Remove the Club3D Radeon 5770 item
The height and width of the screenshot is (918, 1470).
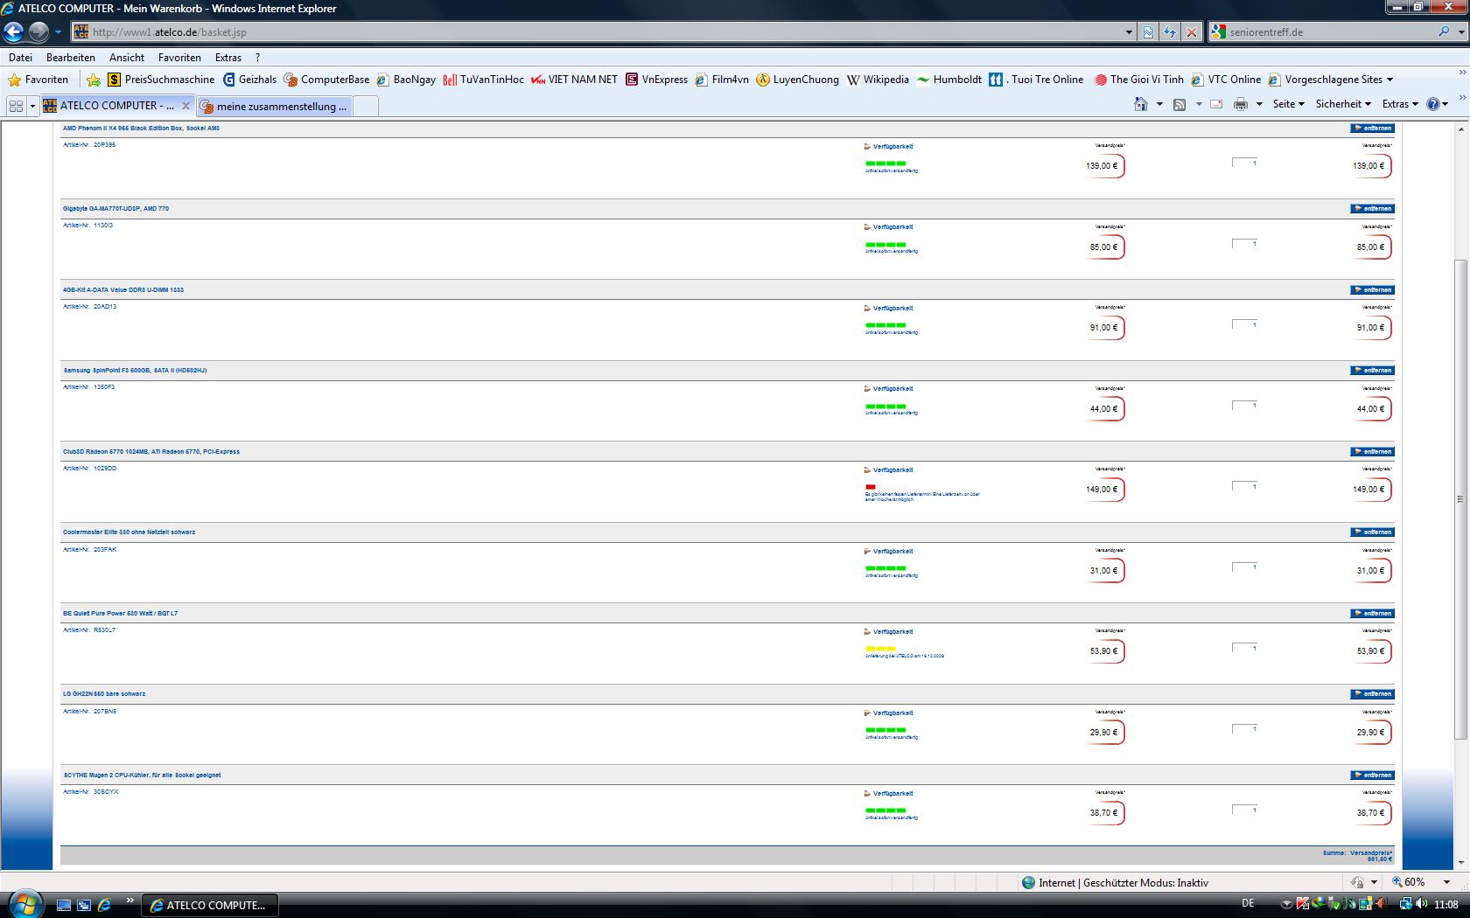[1372, 452]
